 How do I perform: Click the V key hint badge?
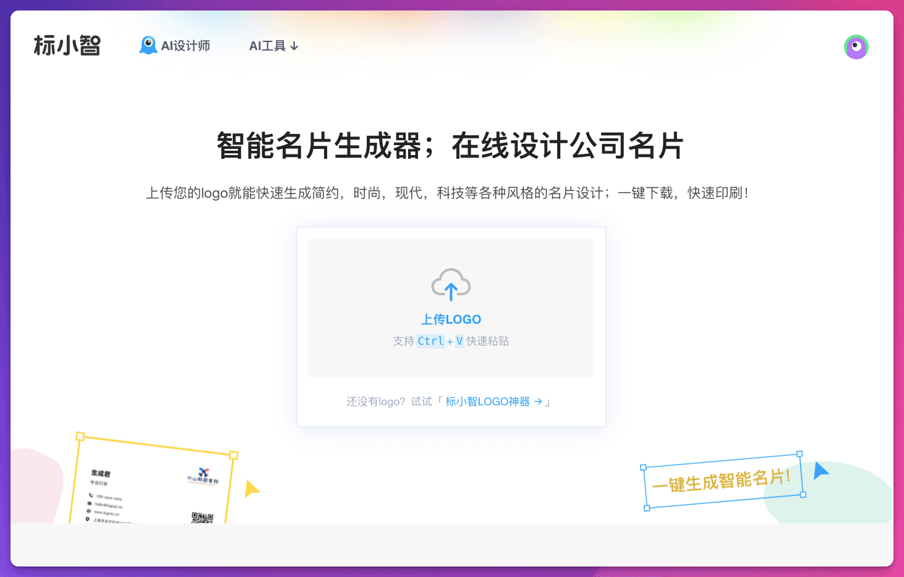(x=459, y=341)
